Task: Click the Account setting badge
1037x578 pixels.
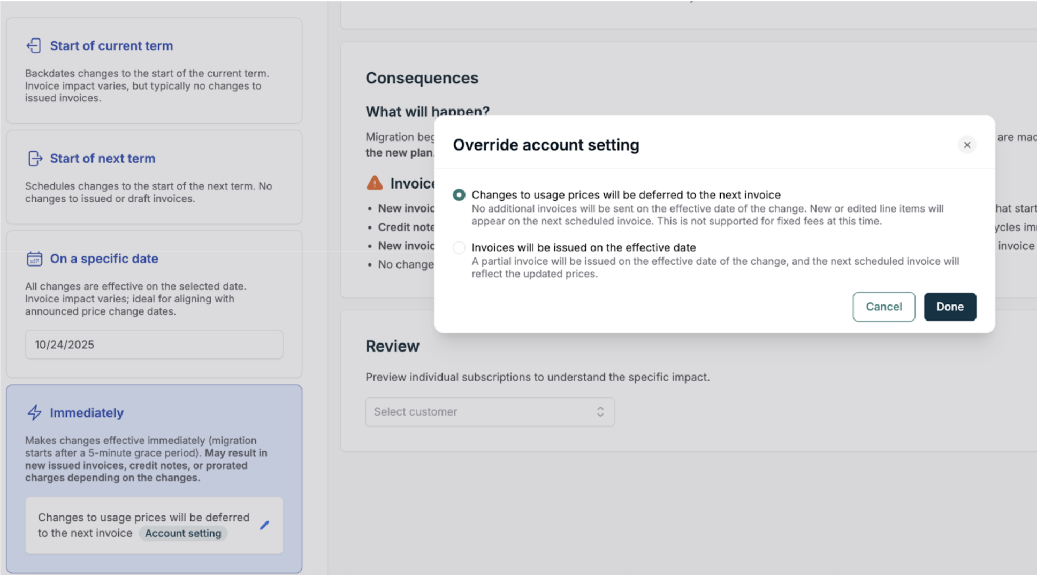Action: pos(183,533)
